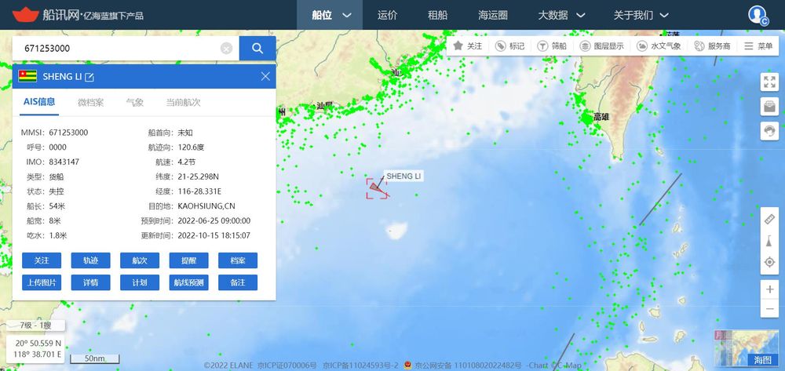This screenshot has height=371, width=785.
Task: Toggle the 关注 star favorites in toolbar
Action: [468, 46]
